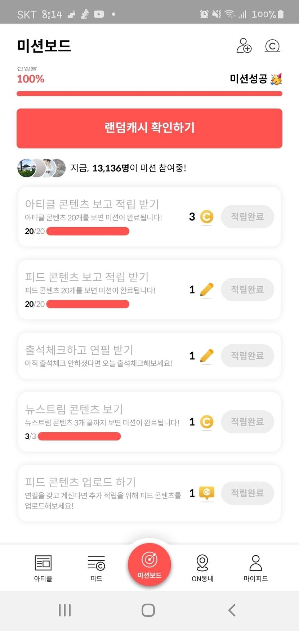Tap the participant profile photos cluster

[41, 168]
